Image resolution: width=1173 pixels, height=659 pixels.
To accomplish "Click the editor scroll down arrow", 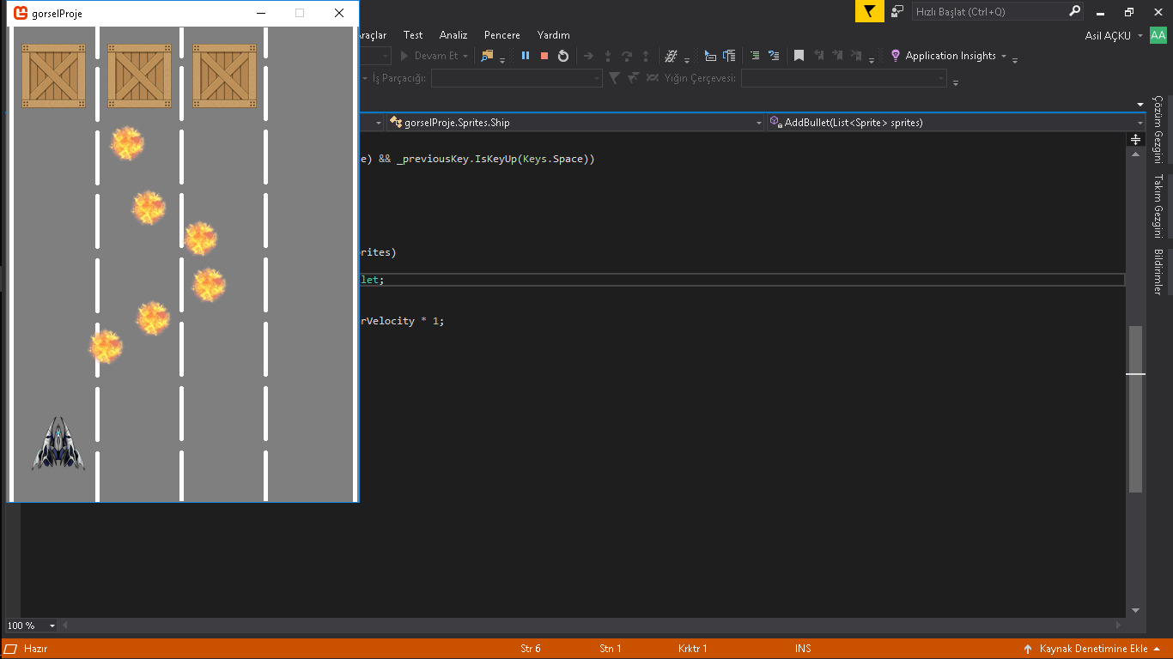I will pos(1135,610).
